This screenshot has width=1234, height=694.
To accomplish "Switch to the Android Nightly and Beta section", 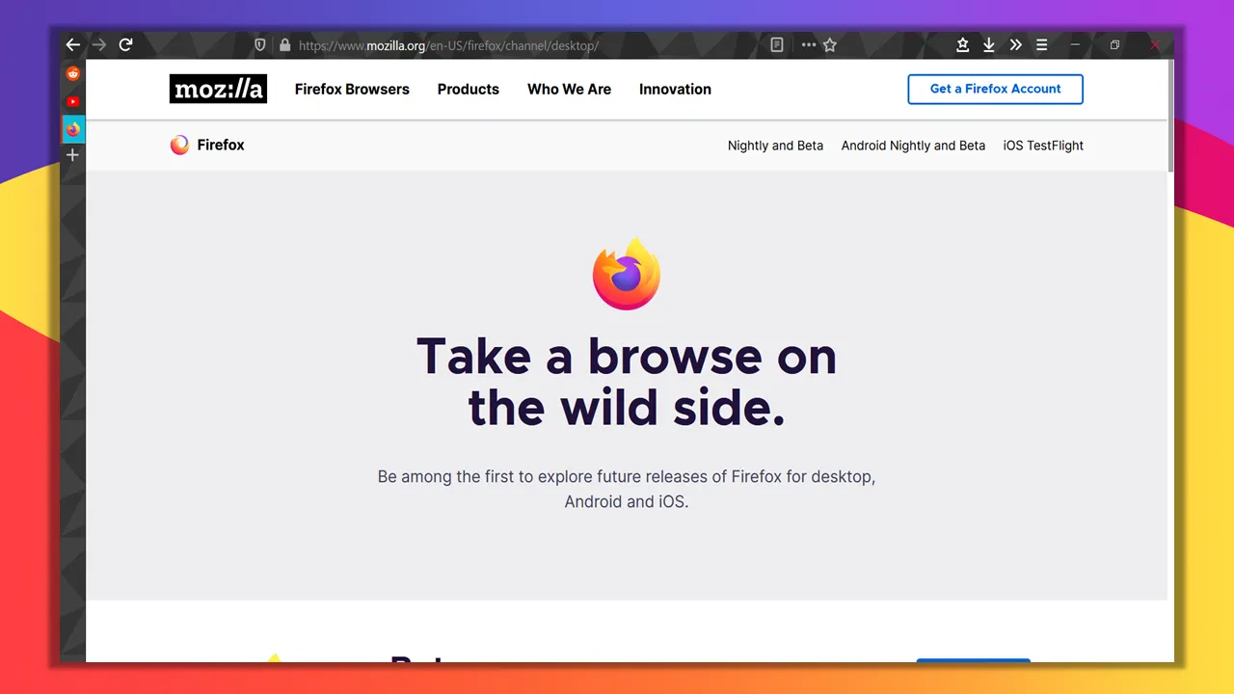I will 913,146.
